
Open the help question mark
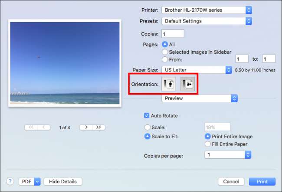[x=10, y=181]
